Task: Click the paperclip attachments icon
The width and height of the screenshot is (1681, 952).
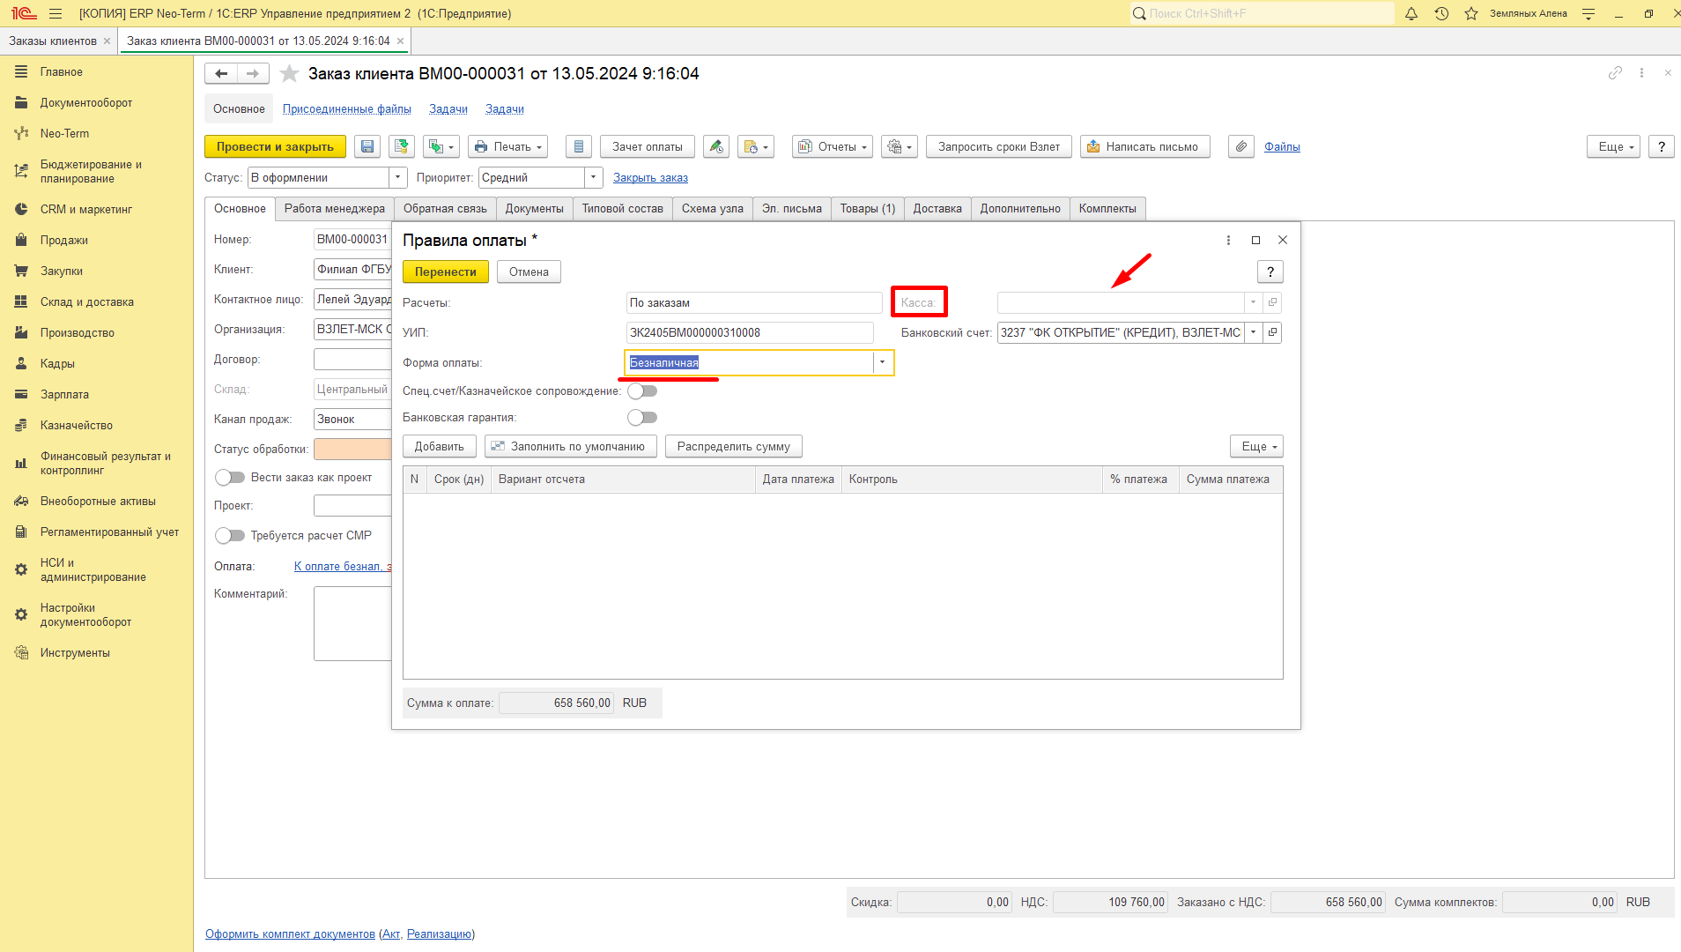Action: coord(1241,147)
